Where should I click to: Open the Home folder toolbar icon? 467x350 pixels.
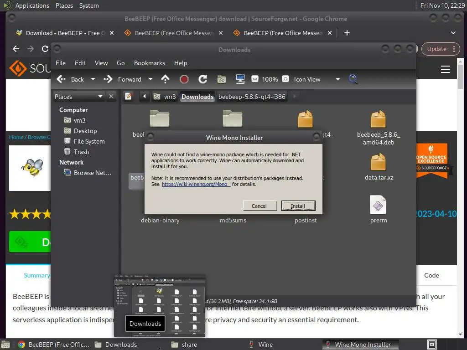click(x=222, y=79)
